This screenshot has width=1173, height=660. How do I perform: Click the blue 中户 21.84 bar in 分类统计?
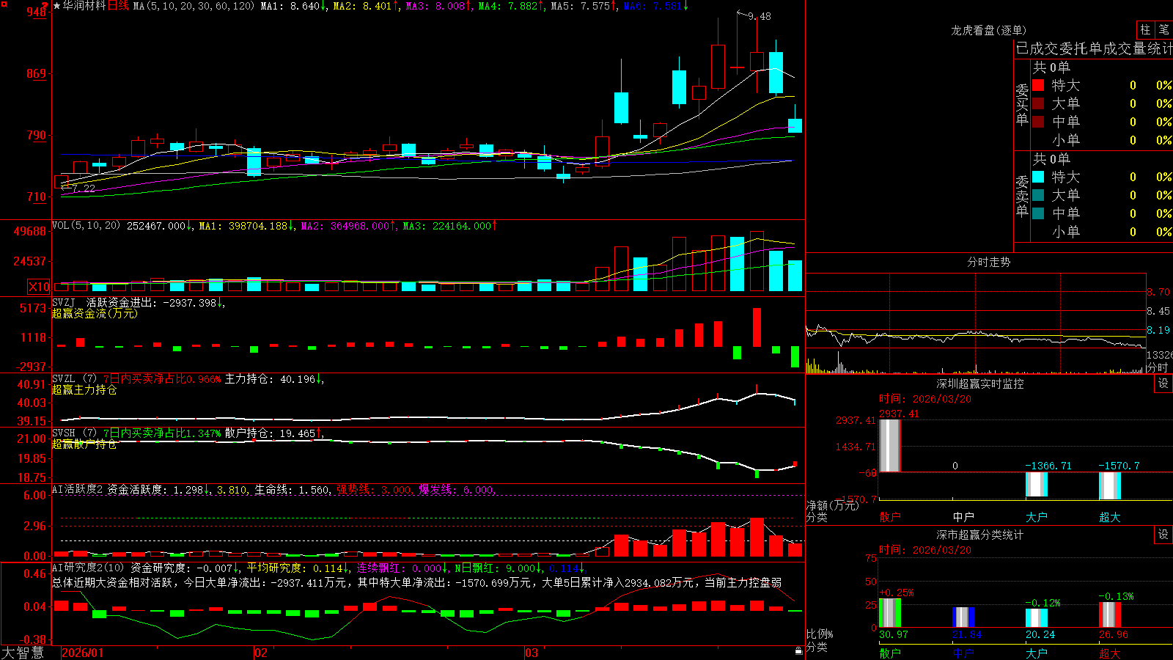963,617
